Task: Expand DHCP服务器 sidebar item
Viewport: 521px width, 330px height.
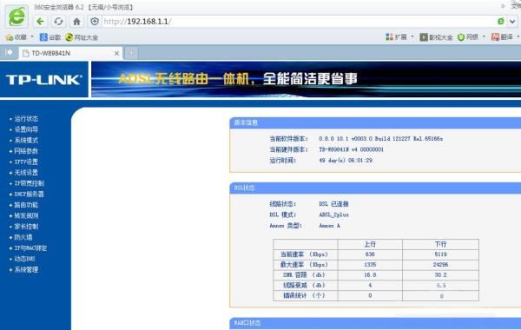Action: pos(29,194)
